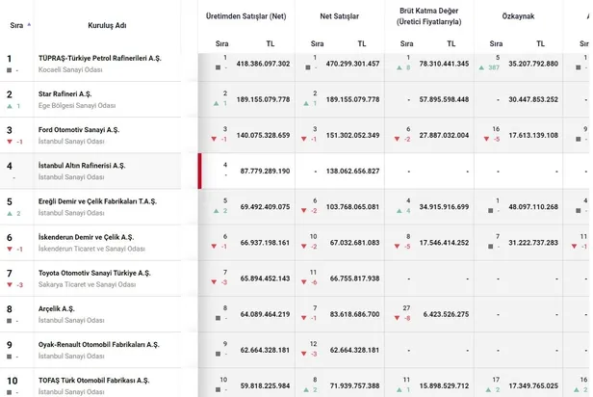Click red down arrow under Toyota Otomotiv rank 7
Image resolution: width=593 pixels, height=397 pixels.
pyautogui.click(x=10, y=283)
